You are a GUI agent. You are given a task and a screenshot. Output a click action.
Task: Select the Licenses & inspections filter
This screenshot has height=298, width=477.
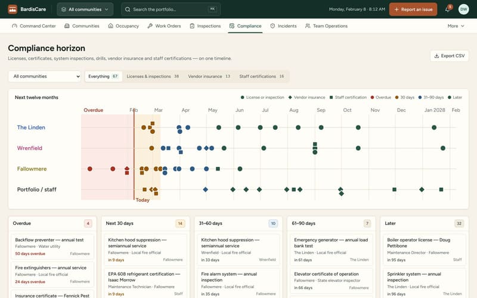153,76
